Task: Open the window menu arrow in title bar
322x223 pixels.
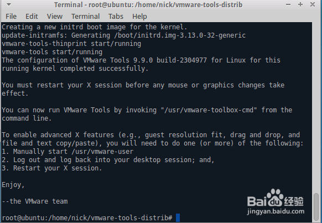Action: coord(9,4)
